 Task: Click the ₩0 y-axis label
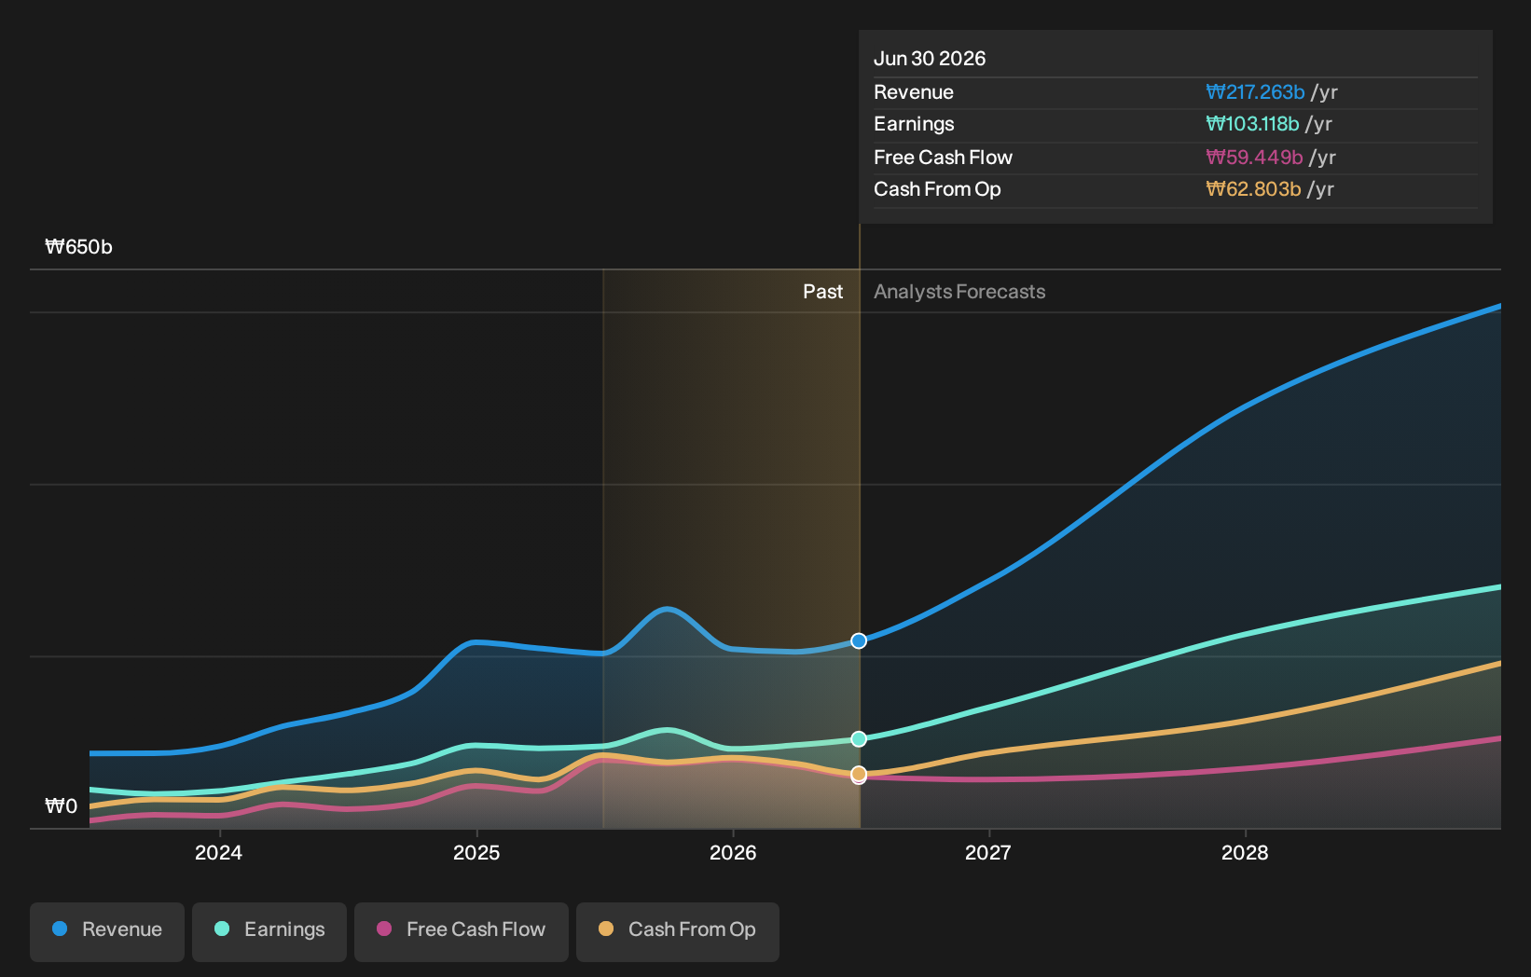(62, 806)
